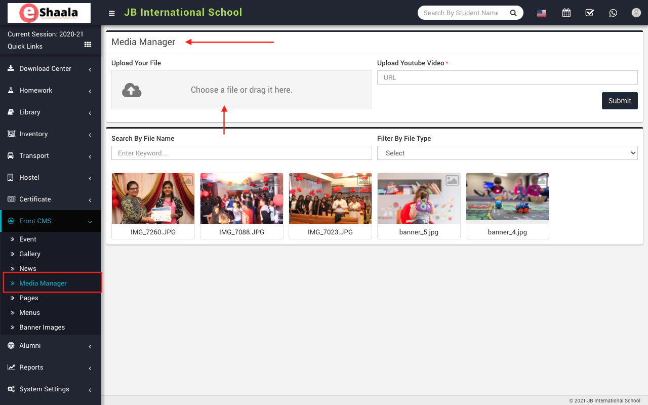648x405 pixels.
Task: Click the WhatsApp icon in the top bar
Action: (x=613, y=13)
